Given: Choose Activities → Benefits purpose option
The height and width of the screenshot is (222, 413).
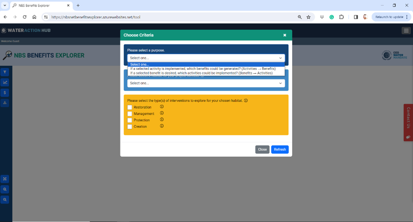Looking at the screenshot, I should click(206, 69).
